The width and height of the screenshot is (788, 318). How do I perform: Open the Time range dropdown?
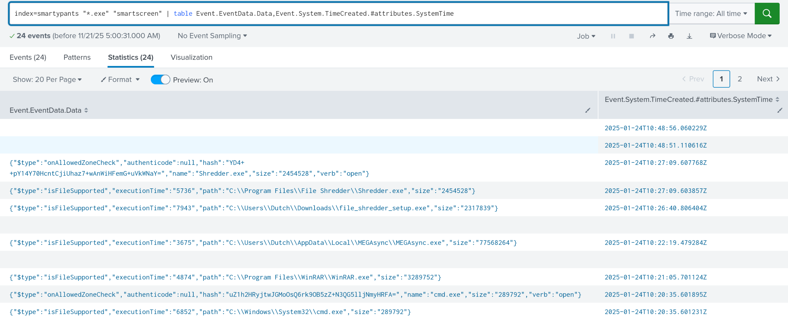pyautogui.click(x=711, y=14)
